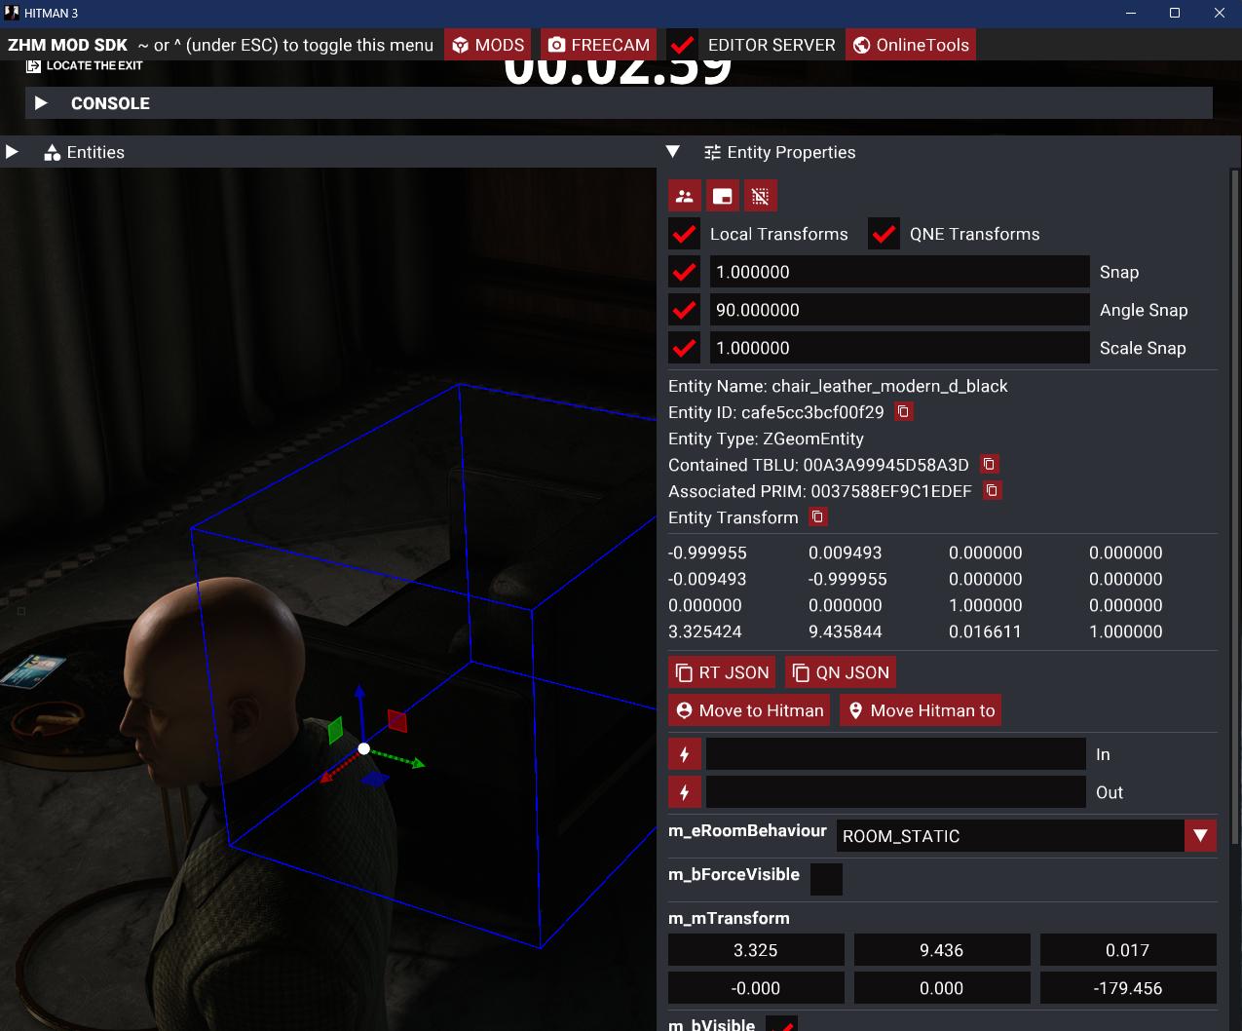The width and height of the screenshot is (1242, 1031).
Task: Click the deselect entity icon button
Action: point(761,196)
